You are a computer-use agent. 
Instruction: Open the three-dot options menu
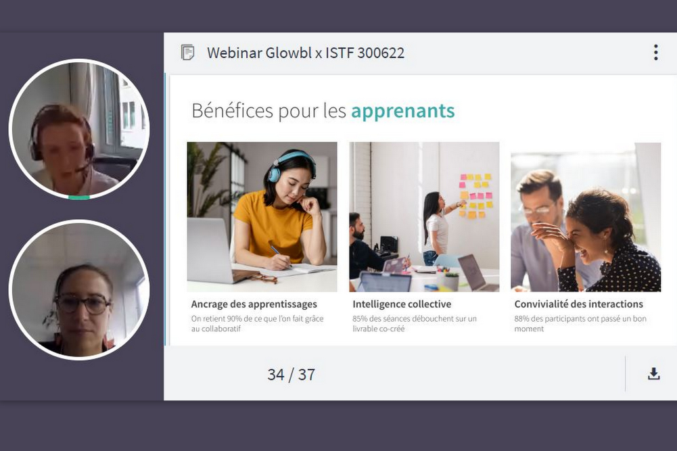click(x=655, y=52)
